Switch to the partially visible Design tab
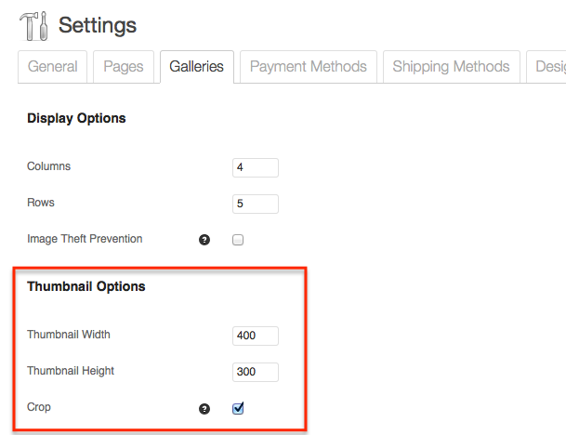This screenshot has width=566, height=435. pyautogui.click(x=546, y=67)
